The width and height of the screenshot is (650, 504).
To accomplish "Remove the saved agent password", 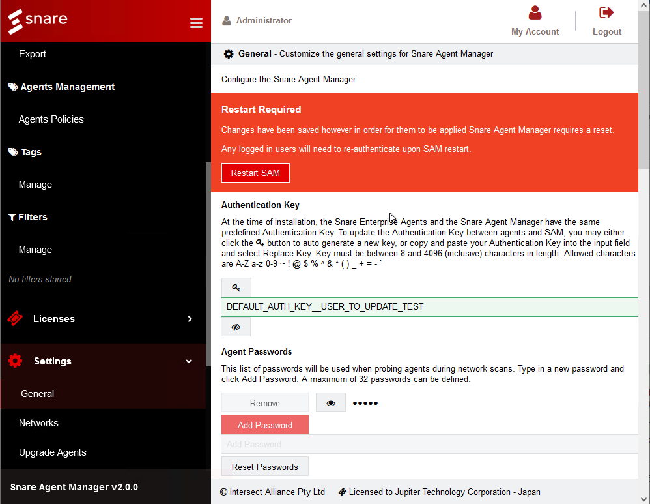I will pos(265,403).
